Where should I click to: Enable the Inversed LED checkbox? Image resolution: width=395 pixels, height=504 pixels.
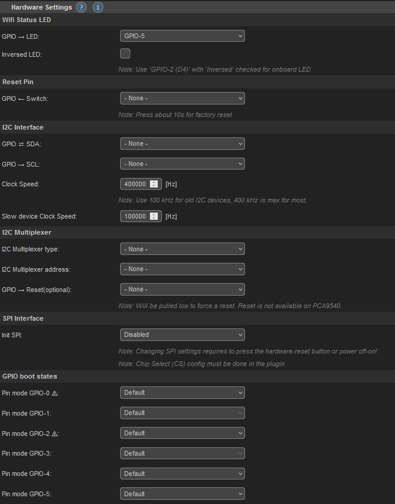coord(125,54)
